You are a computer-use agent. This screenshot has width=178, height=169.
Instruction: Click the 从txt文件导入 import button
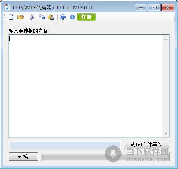click(x=147, y=145)
